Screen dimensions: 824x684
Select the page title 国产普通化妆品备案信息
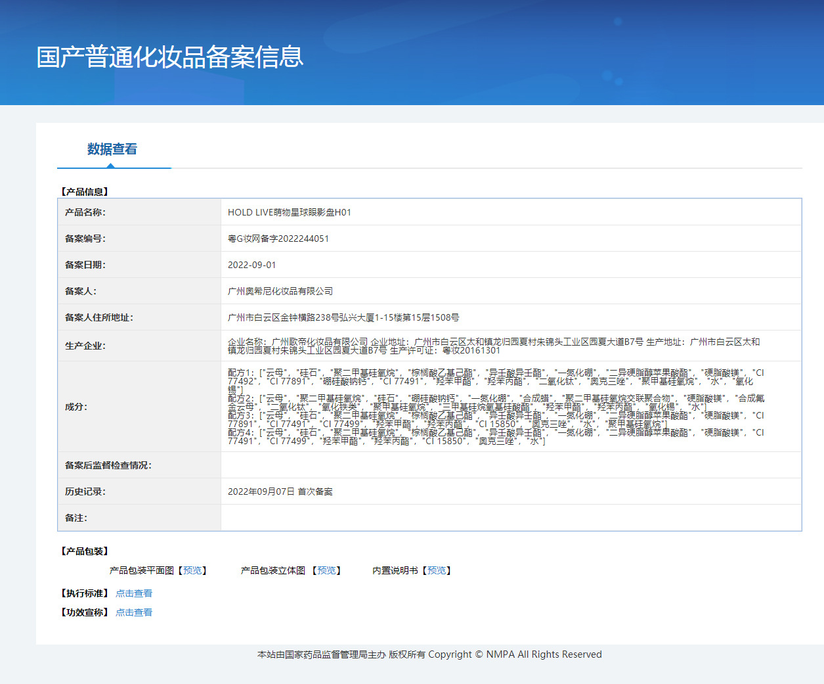[170, 57]
